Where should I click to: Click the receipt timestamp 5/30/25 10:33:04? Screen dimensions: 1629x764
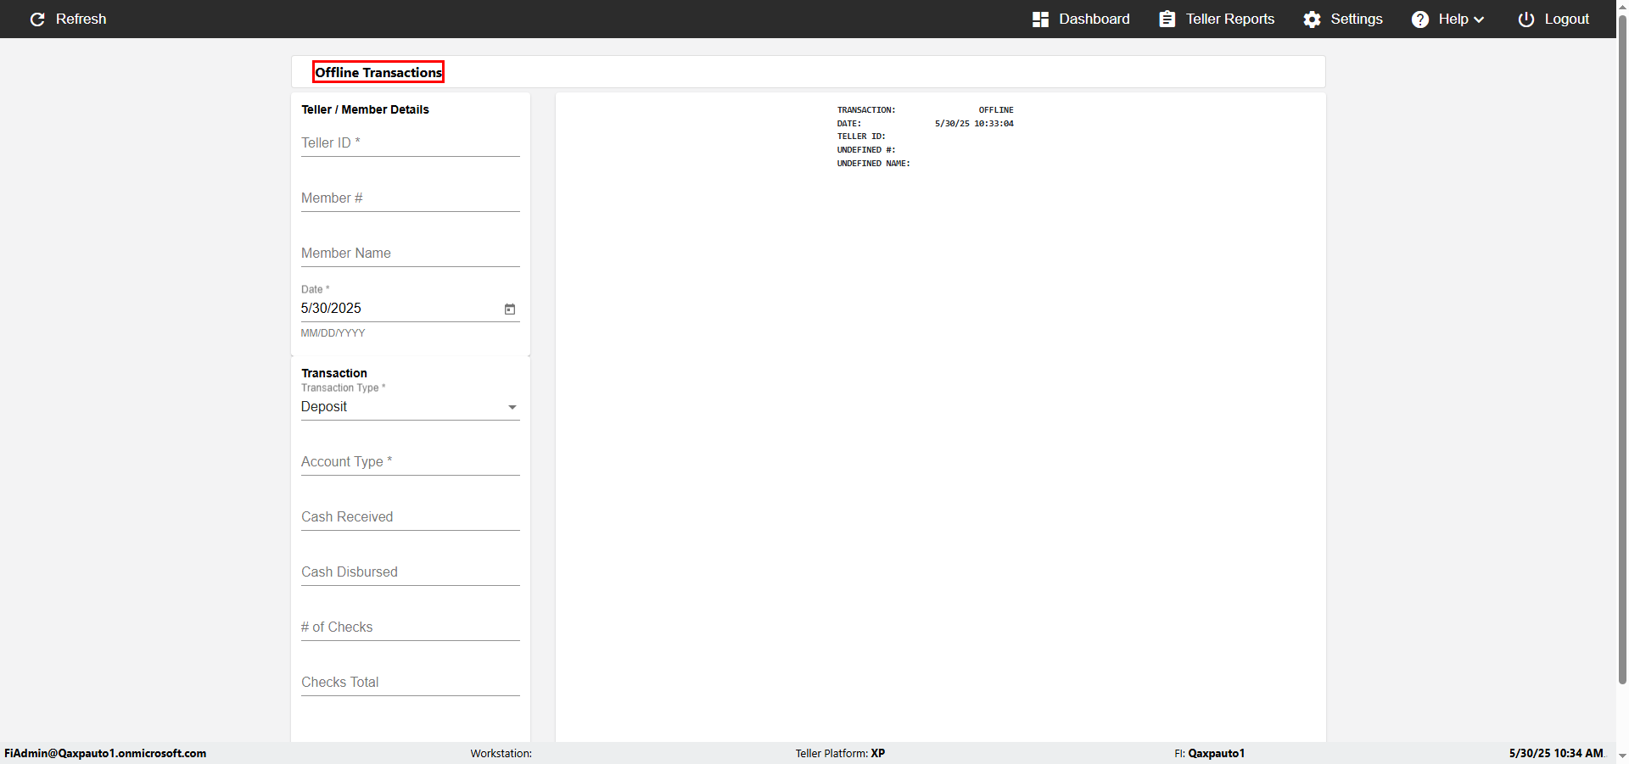[974, 124]
